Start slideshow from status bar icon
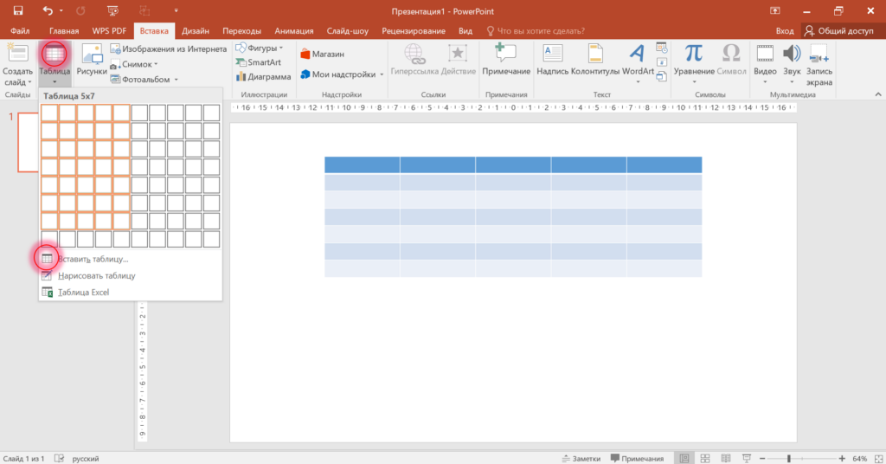886x464 pixels. [x=747, y=458]
